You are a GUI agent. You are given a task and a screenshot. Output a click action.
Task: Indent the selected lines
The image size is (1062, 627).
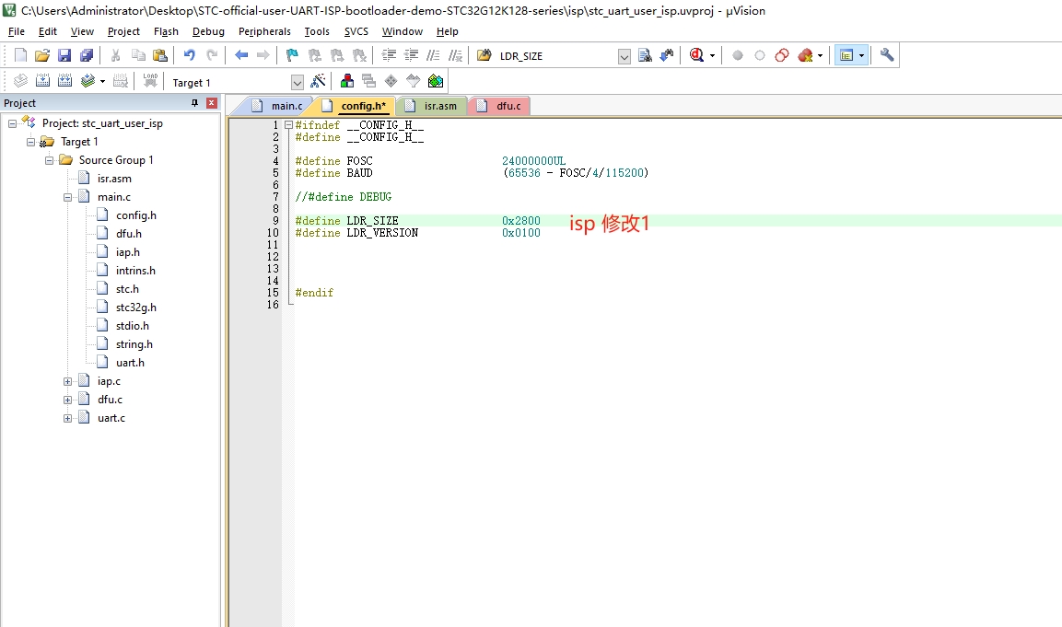point(389,55)
